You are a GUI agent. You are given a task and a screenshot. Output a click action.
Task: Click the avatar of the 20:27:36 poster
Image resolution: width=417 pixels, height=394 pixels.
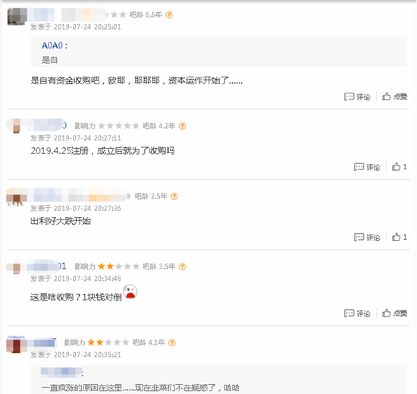click(x=17, y=197)
